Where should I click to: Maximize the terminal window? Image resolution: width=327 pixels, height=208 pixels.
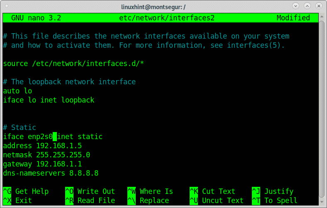point(307,6)
